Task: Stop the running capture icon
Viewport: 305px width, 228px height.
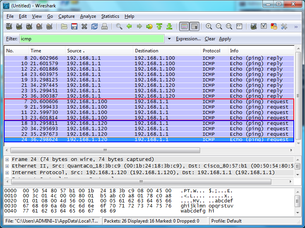Action: click(39, 26)
